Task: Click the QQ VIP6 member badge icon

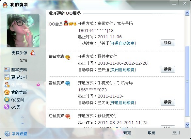Action: [70, 23]
